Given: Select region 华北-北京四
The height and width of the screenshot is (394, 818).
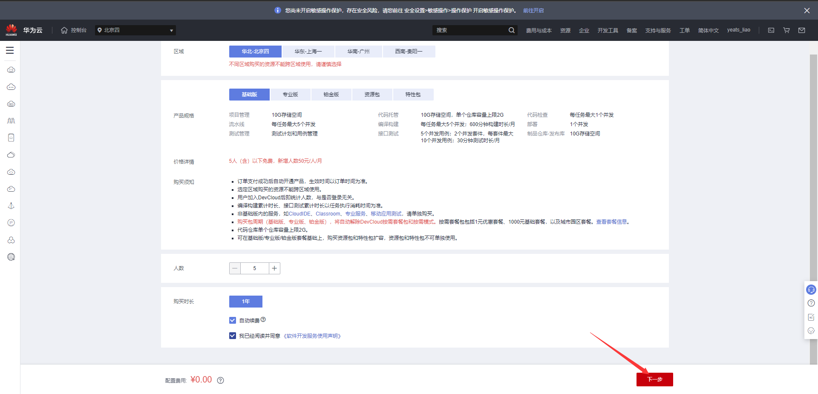Looking at the screenshot, I should click(x=255, y=52).
